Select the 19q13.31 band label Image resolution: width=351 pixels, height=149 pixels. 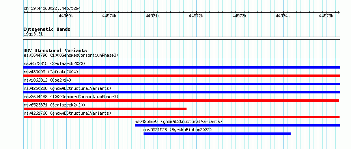[33, 34]
